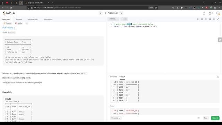Click the downloads toolbar icon
The image size is (222, 125).
(x=177, y=8)
